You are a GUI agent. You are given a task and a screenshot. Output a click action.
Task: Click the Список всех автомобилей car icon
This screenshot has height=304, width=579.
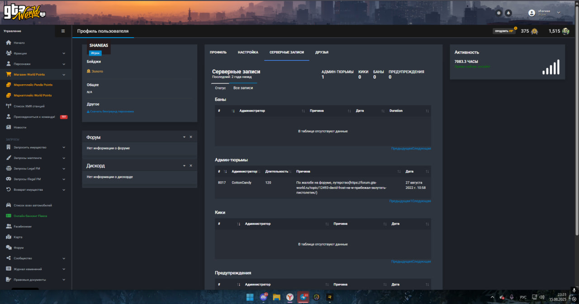(9, 205)
